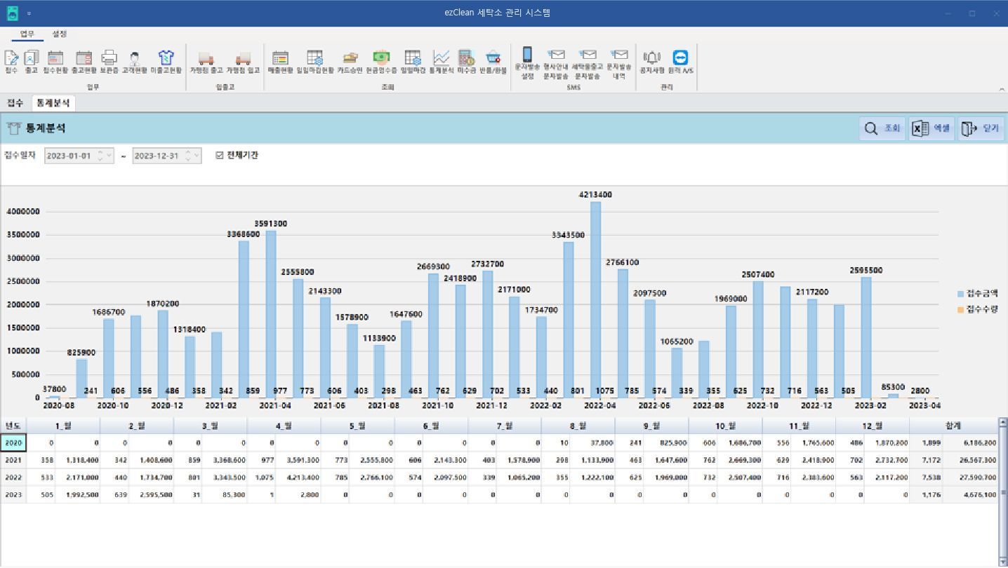Click the 조회 search button
The width and height of the screenshot is (1008, 568).
[882, 128]
